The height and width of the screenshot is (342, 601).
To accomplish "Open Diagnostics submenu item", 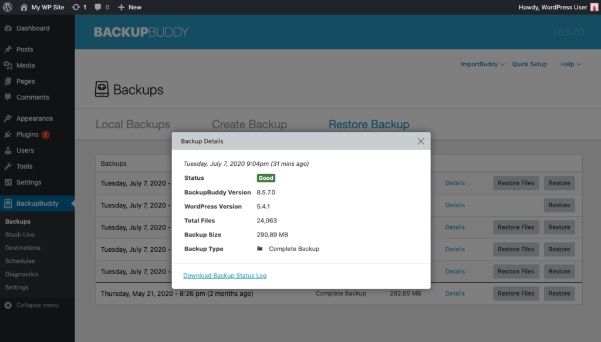I will [22, 274].
